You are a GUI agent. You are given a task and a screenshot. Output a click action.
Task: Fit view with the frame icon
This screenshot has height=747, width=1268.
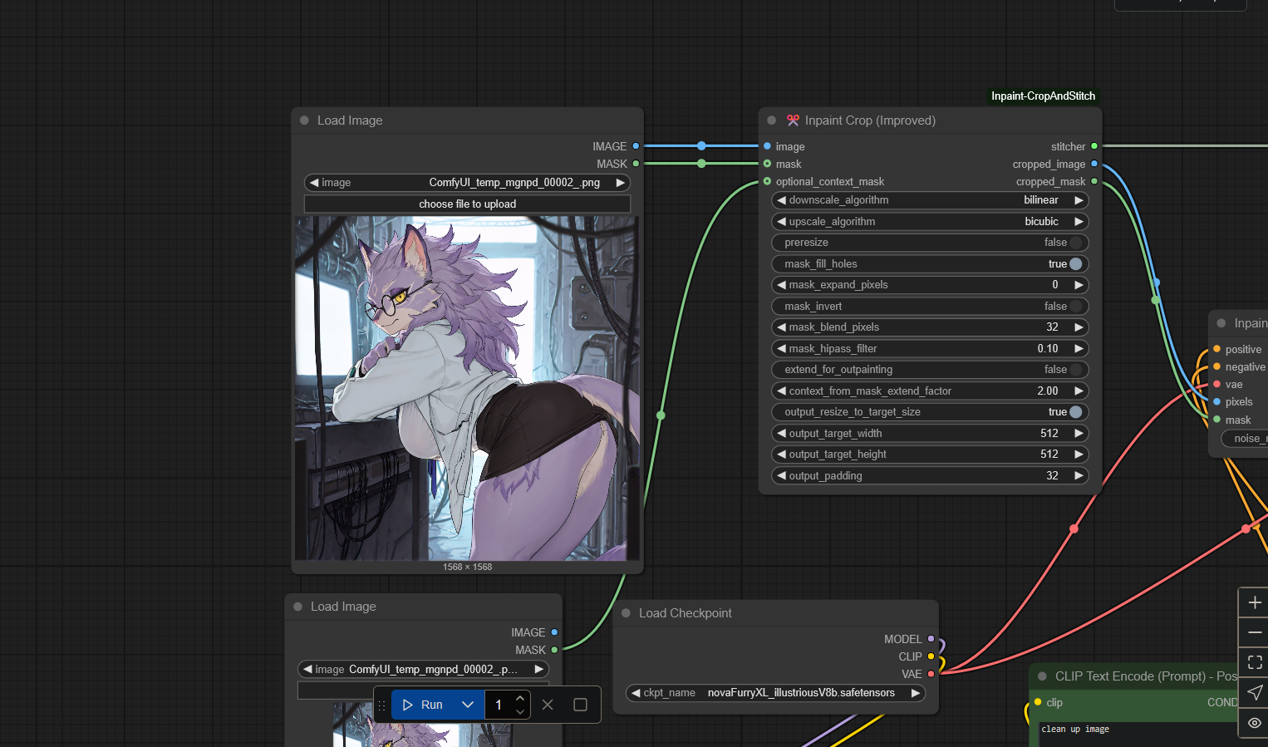(1255, 662)
